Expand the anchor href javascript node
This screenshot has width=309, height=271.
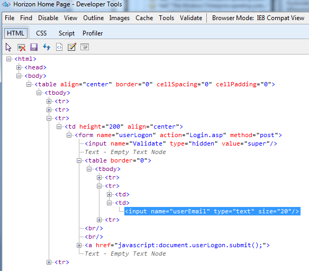pyautogui.click(x=79, y=245)
